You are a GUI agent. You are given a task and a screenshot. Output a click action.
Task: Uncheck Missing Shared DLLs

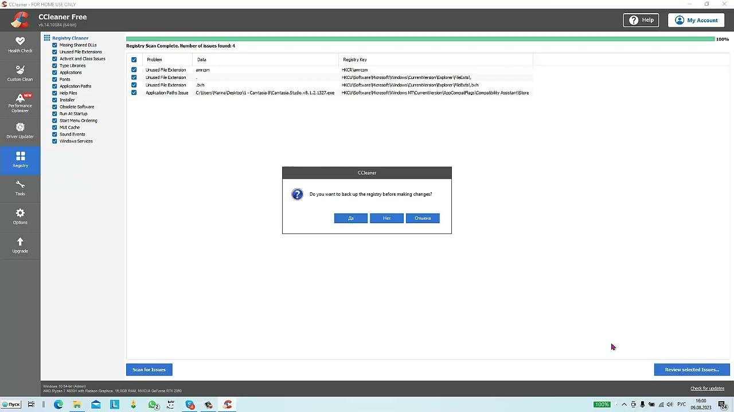point(54,45)
